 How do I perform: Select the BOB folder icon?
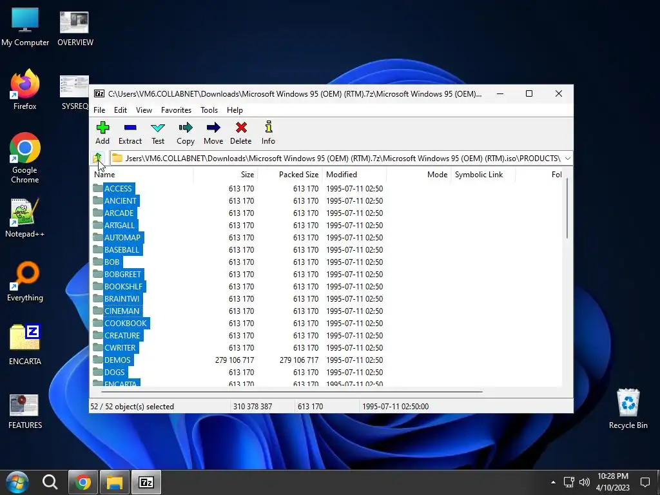(x=98, y=262)
